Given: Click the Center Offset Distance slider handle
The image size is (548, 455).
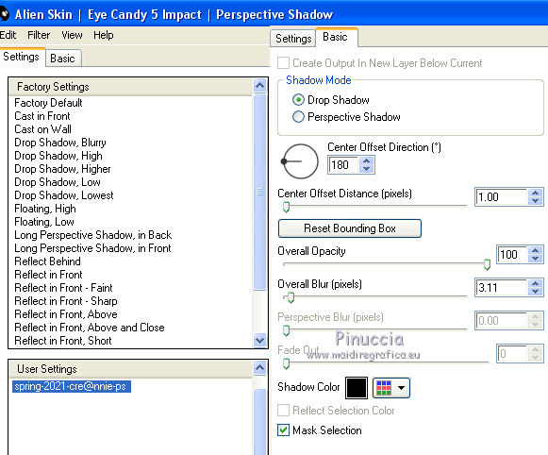Looking at the screenshot, I should (x=286, y=207).
